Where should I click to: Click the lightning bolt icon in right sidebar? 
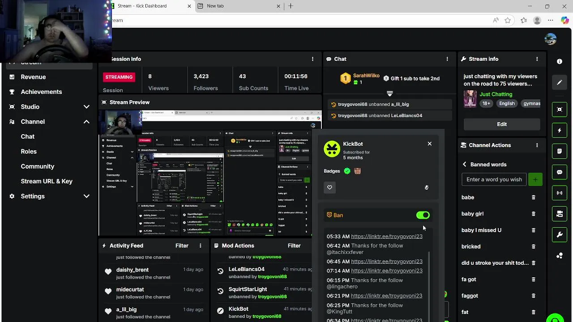tap(560, 131)
